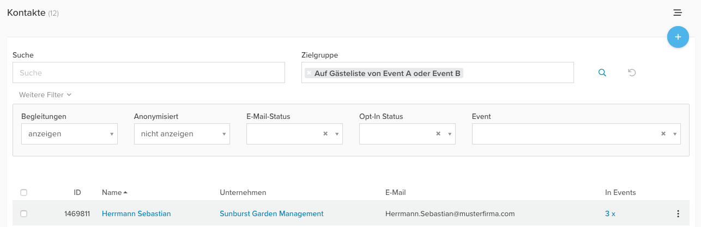Open the hamburger menu icon
This screenshot has width=701, height=227.
678,12
